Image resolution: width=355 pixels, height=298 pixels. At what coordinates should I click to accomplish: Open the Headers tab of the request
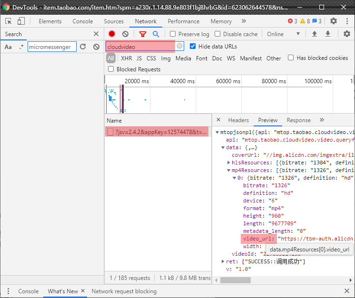[x=238, y=120]
